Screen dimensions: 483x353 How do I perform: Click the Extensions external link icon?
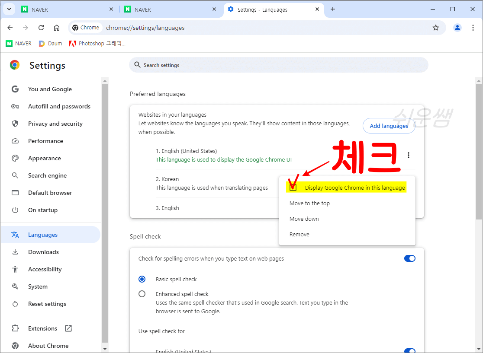[x=68, y=328]
